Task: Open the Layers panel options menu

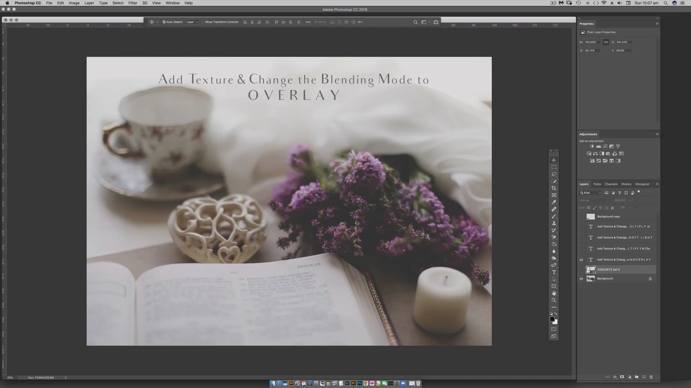Action: click(x=657, y=184)
